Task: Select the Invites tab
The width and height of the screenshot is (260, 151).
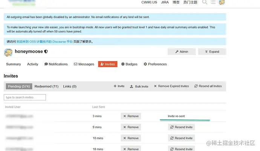Action: (x=108, y=64)
